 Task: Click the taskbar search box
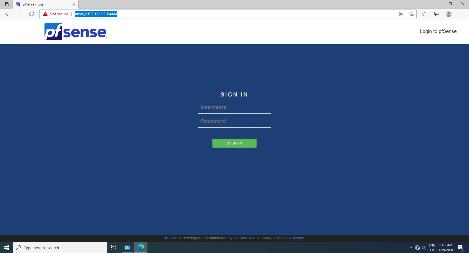[x=60, y=248]
